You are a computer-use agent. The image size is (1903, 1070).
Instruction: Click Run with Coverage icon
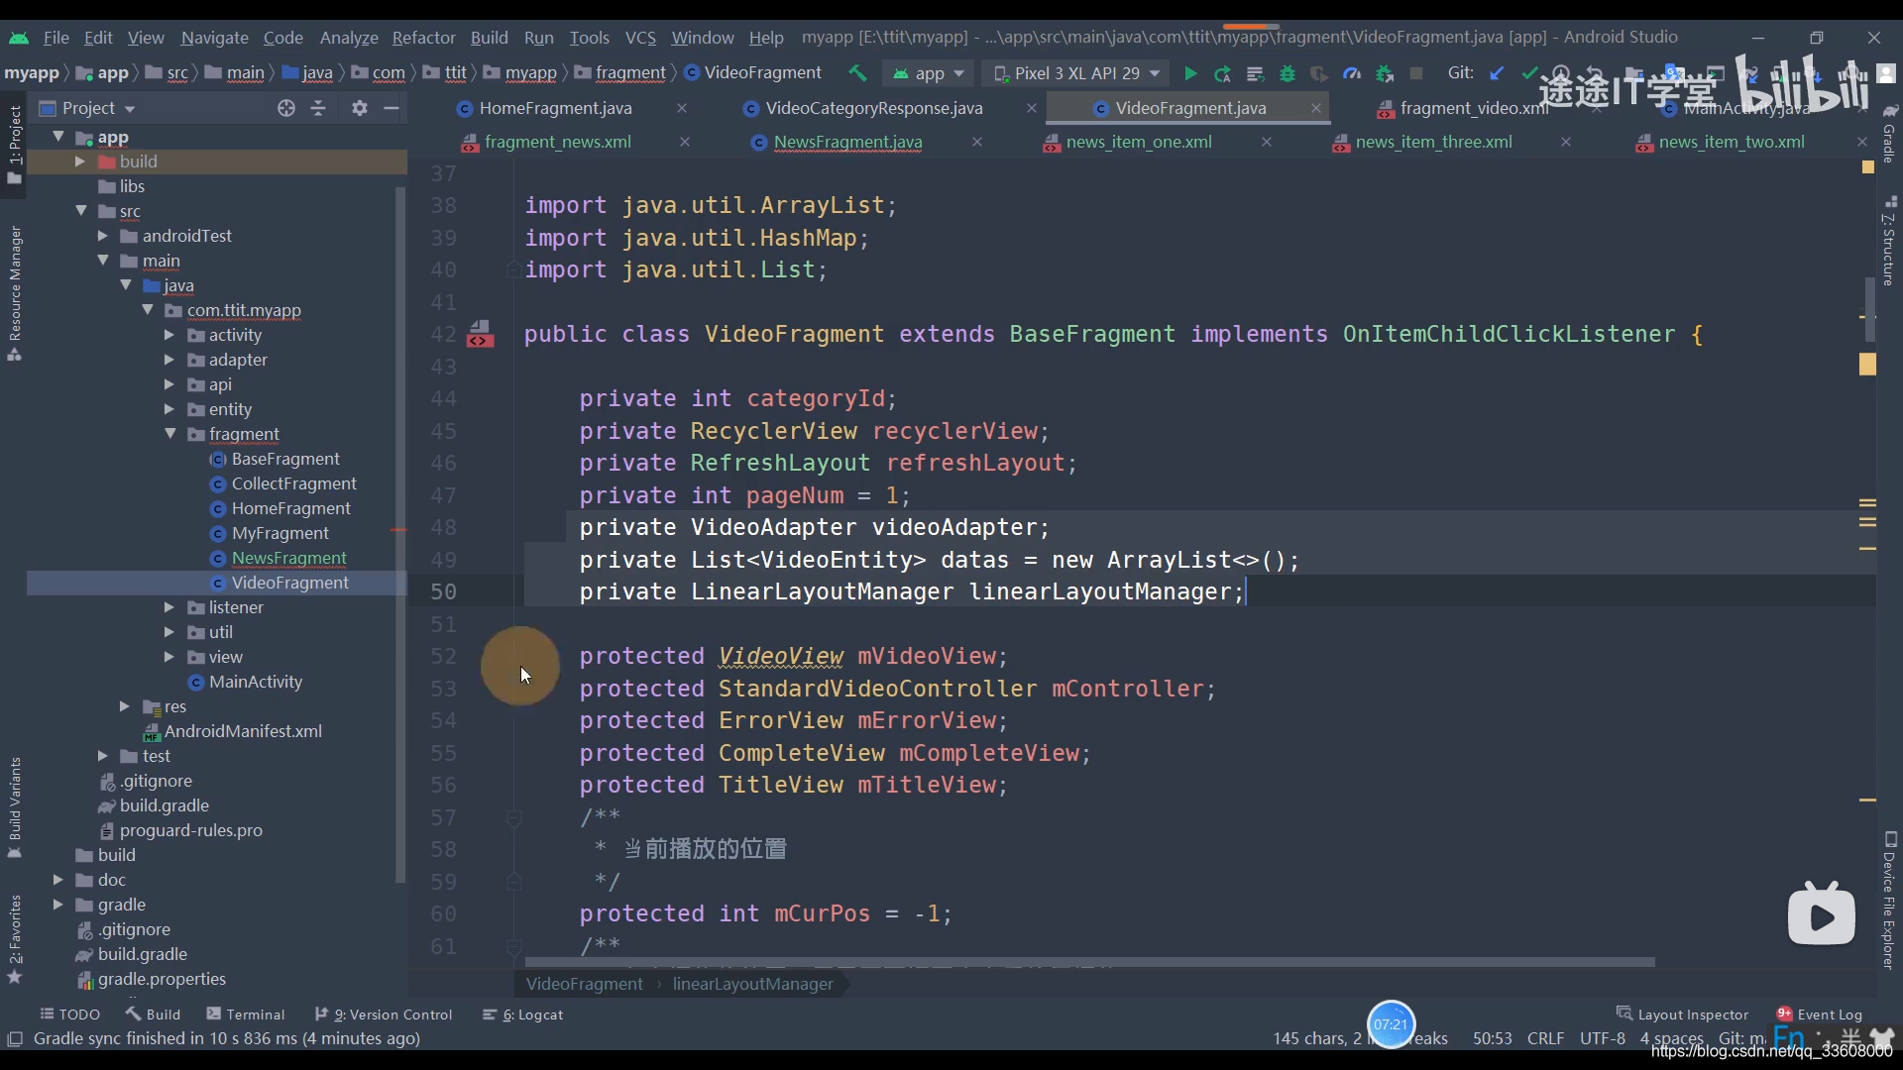click(x=1319, y=73)
